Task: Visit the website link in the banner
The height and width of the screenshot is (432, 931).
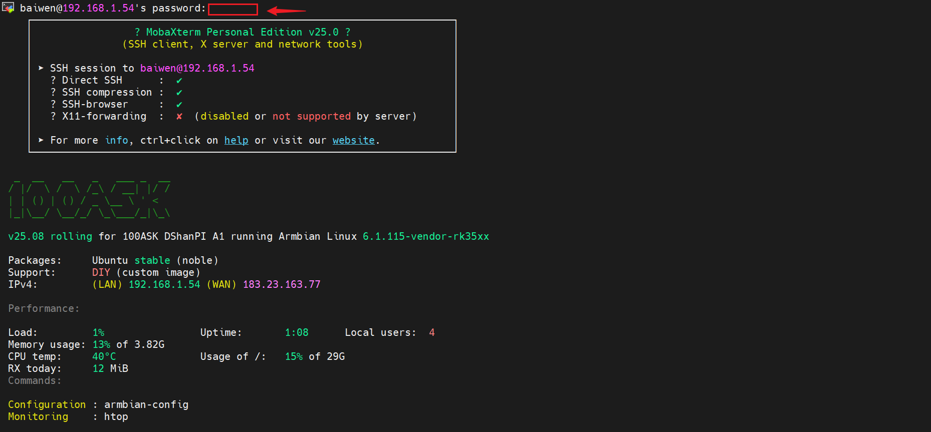Action: click(353, 141)
